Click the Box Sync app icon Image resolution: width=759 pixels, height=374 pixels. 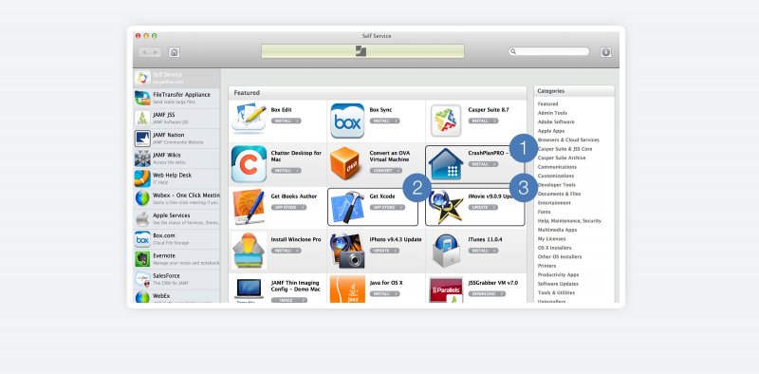pos(347,121)
